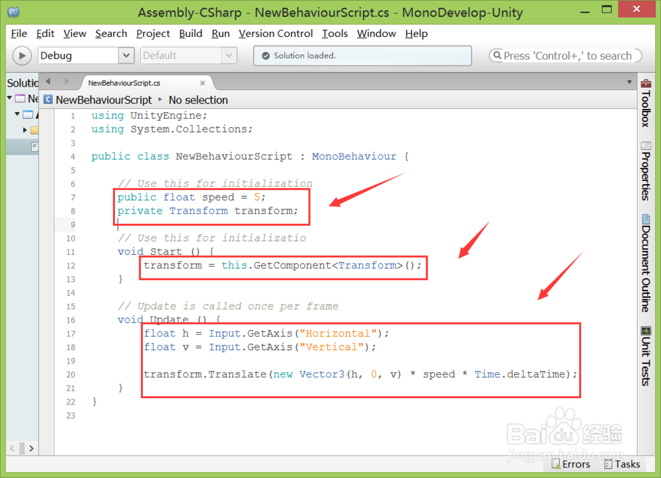Viewport: 661px width, 478px height.
Task: Click the Unit Tests icon
Action: tap(646, 331)
